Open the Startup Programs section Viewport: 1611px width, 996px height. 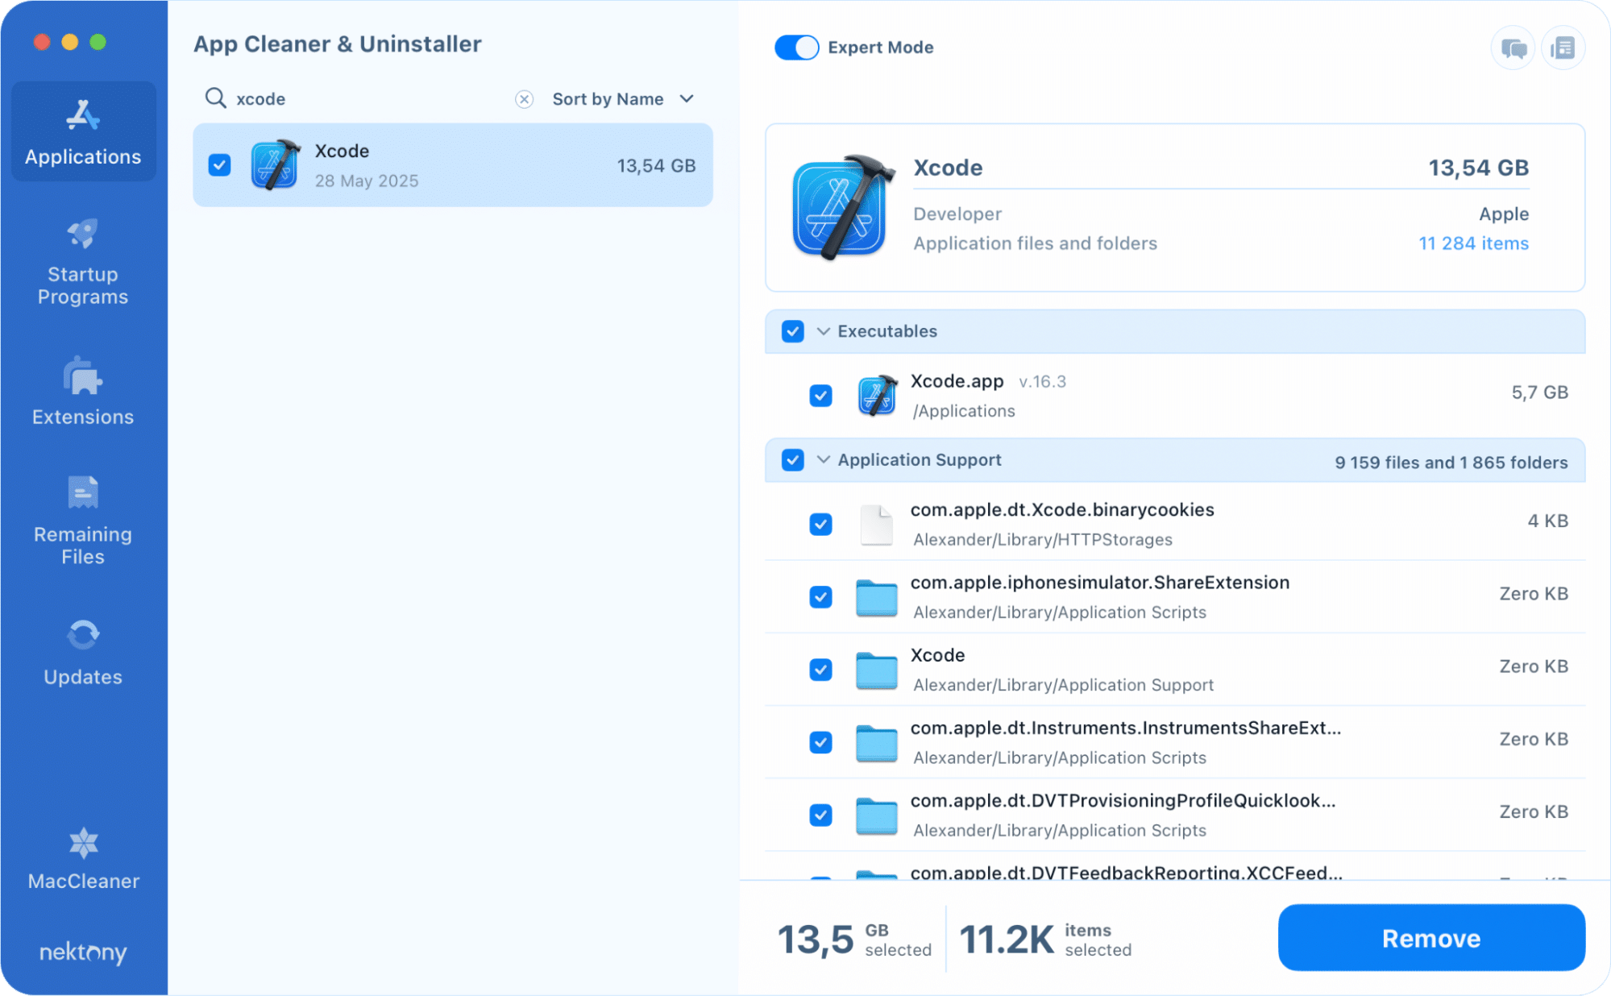pyautogui.click(x=83, y=263)
